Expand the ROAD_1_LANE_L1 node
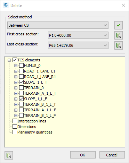This screenshot has height=163, width=129. click(16, 71)
